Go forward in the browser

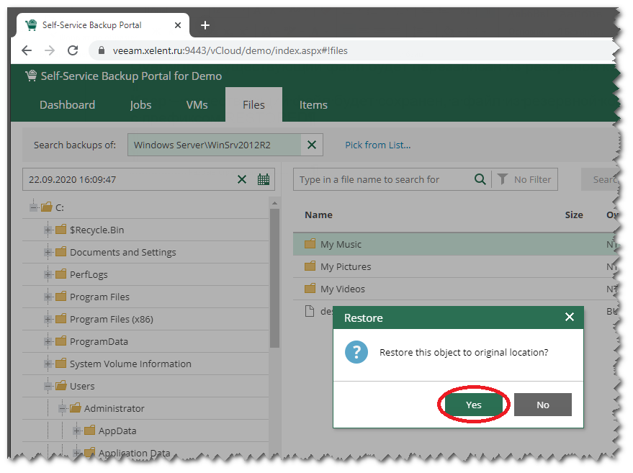pyautogui.click(x=50, y=50)
